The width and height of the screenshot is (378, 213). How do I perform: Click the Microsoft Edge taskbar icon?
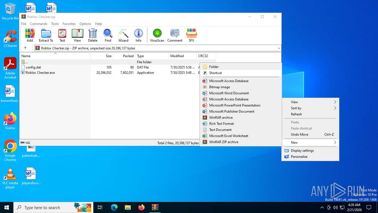point(114,207)
